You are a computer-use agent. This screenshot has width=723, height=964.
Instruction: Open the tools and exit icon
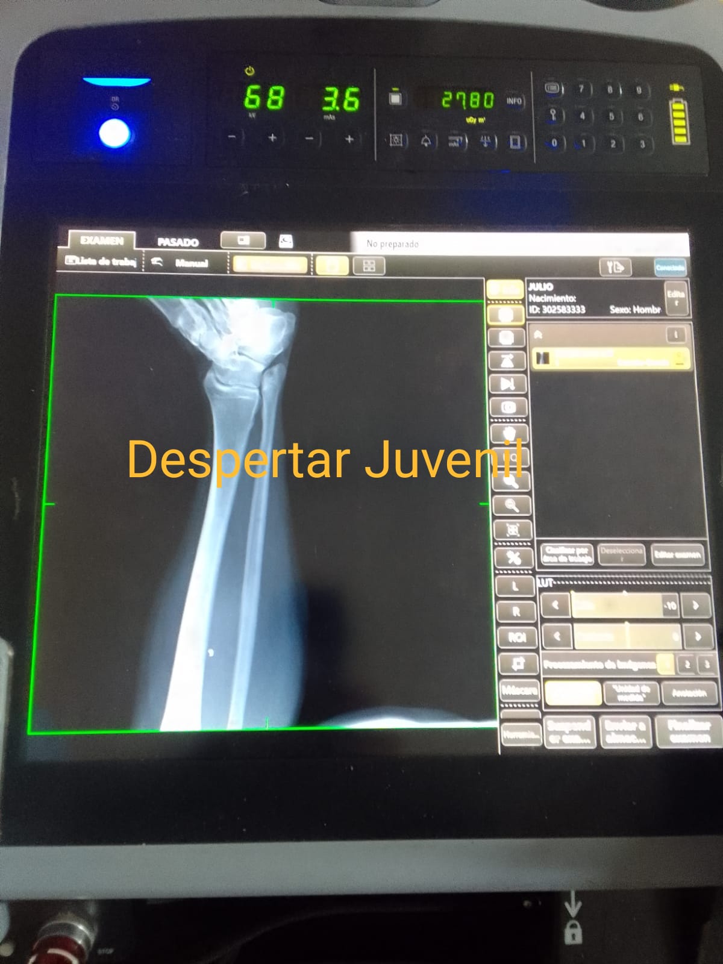coord(615,267)
